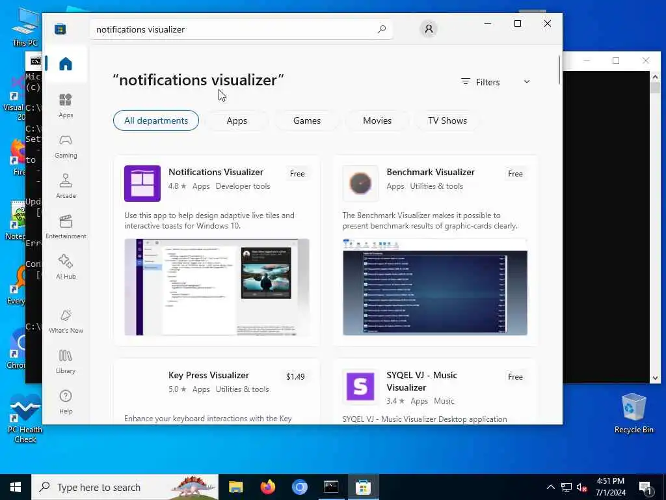Click the 4.8 star rating text
666x500 pixels.
click(177, 186)
